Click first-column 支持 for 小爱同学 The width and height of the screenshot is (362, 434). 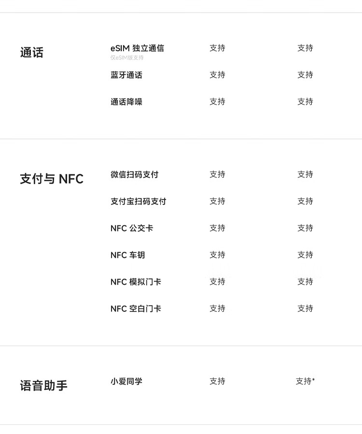[217, 381]
